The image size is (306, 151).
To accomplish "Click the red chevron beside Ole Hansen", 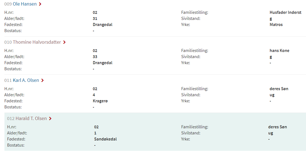I will click(40, 4).
